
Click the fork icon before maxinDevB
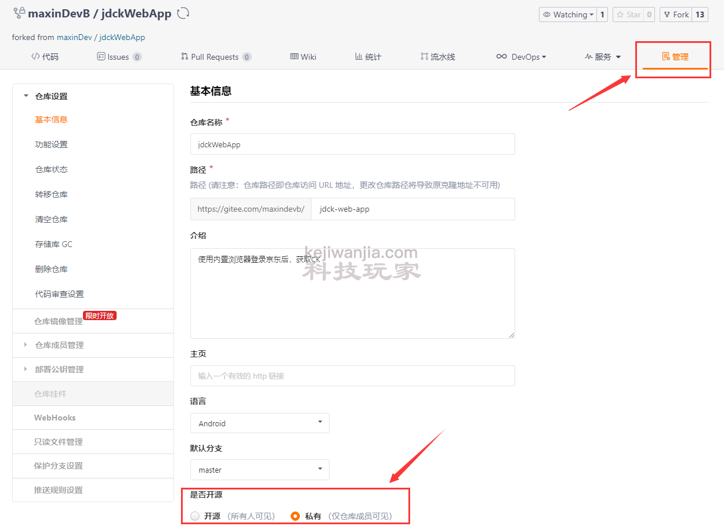point(19,13)
